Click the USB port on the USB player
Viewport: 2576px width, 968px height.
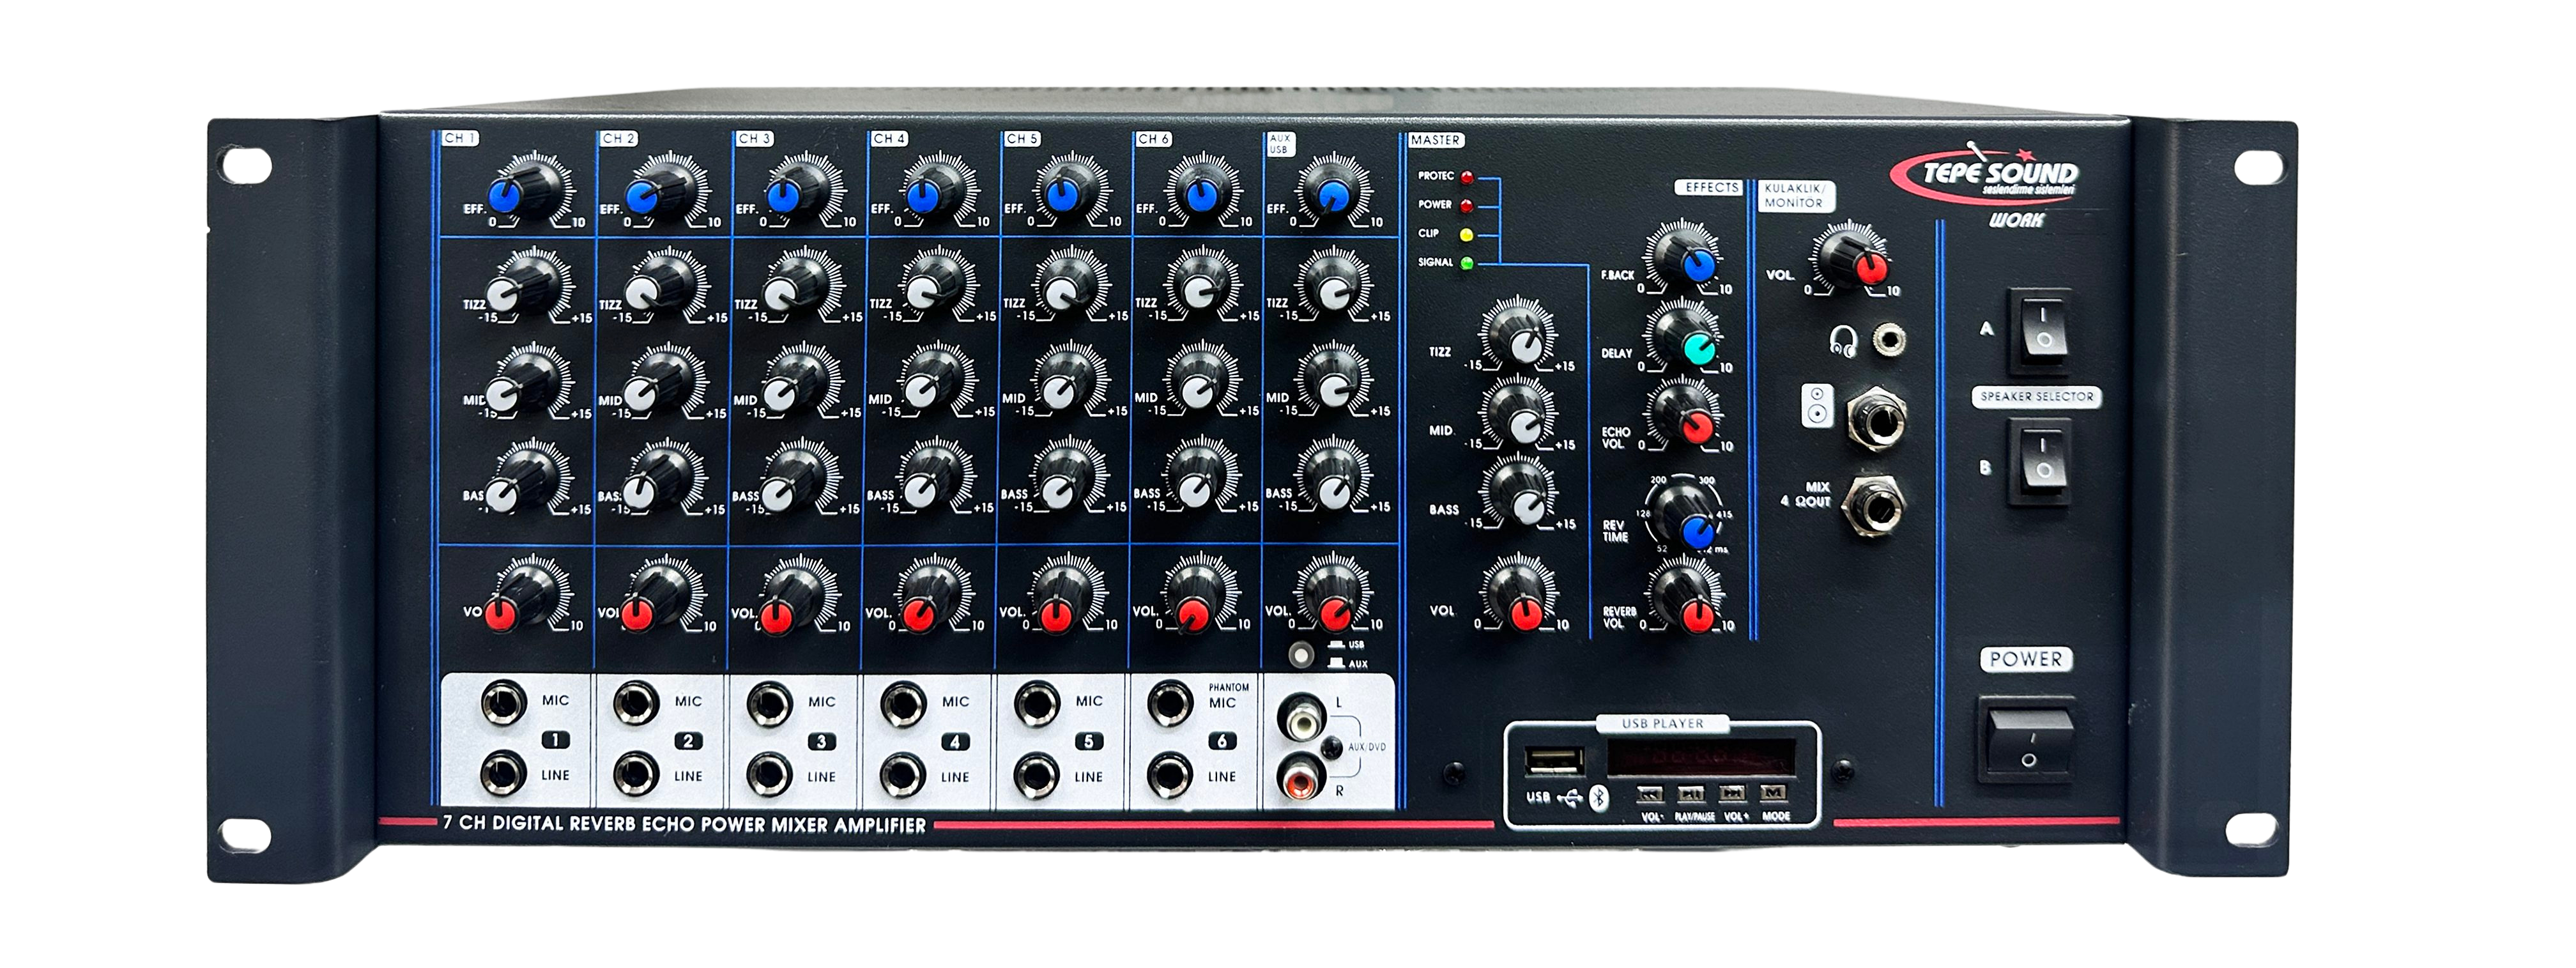[1555, 762]
